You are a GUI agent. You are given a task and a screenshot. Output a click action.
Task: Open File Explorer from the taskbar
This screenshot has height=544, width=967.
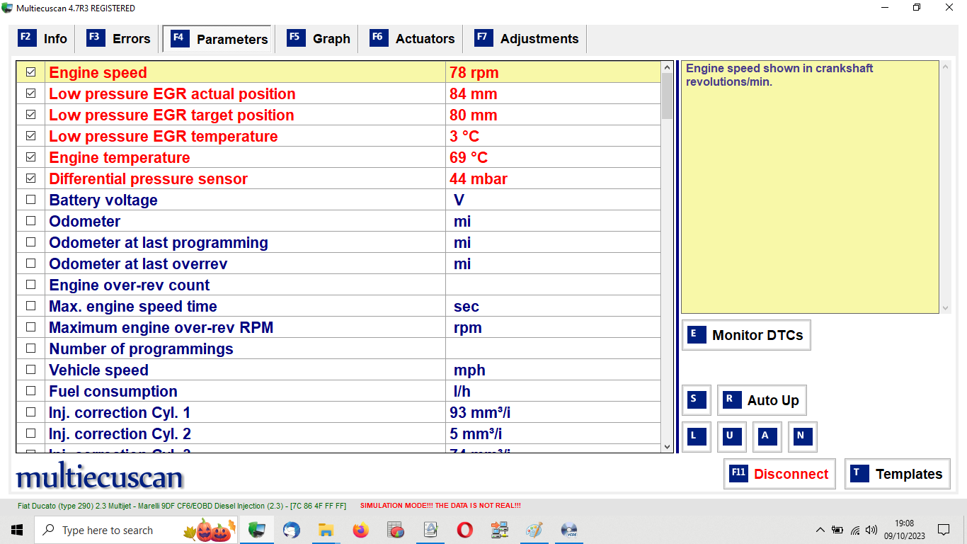[326, 530]
